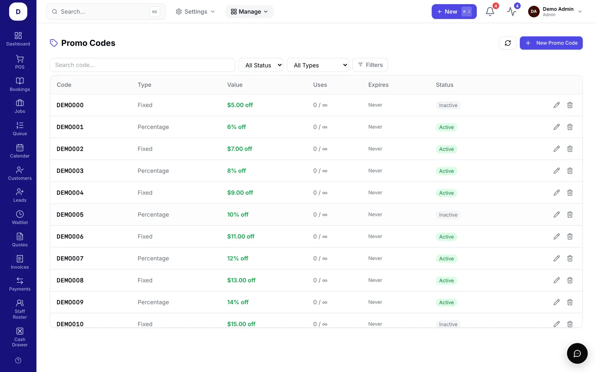596x372 pixels.
Task: Click the help question-mark icon
Action: point(18,360)
